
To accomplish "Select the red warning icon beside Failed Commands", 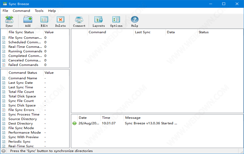I will pos(4,65).
